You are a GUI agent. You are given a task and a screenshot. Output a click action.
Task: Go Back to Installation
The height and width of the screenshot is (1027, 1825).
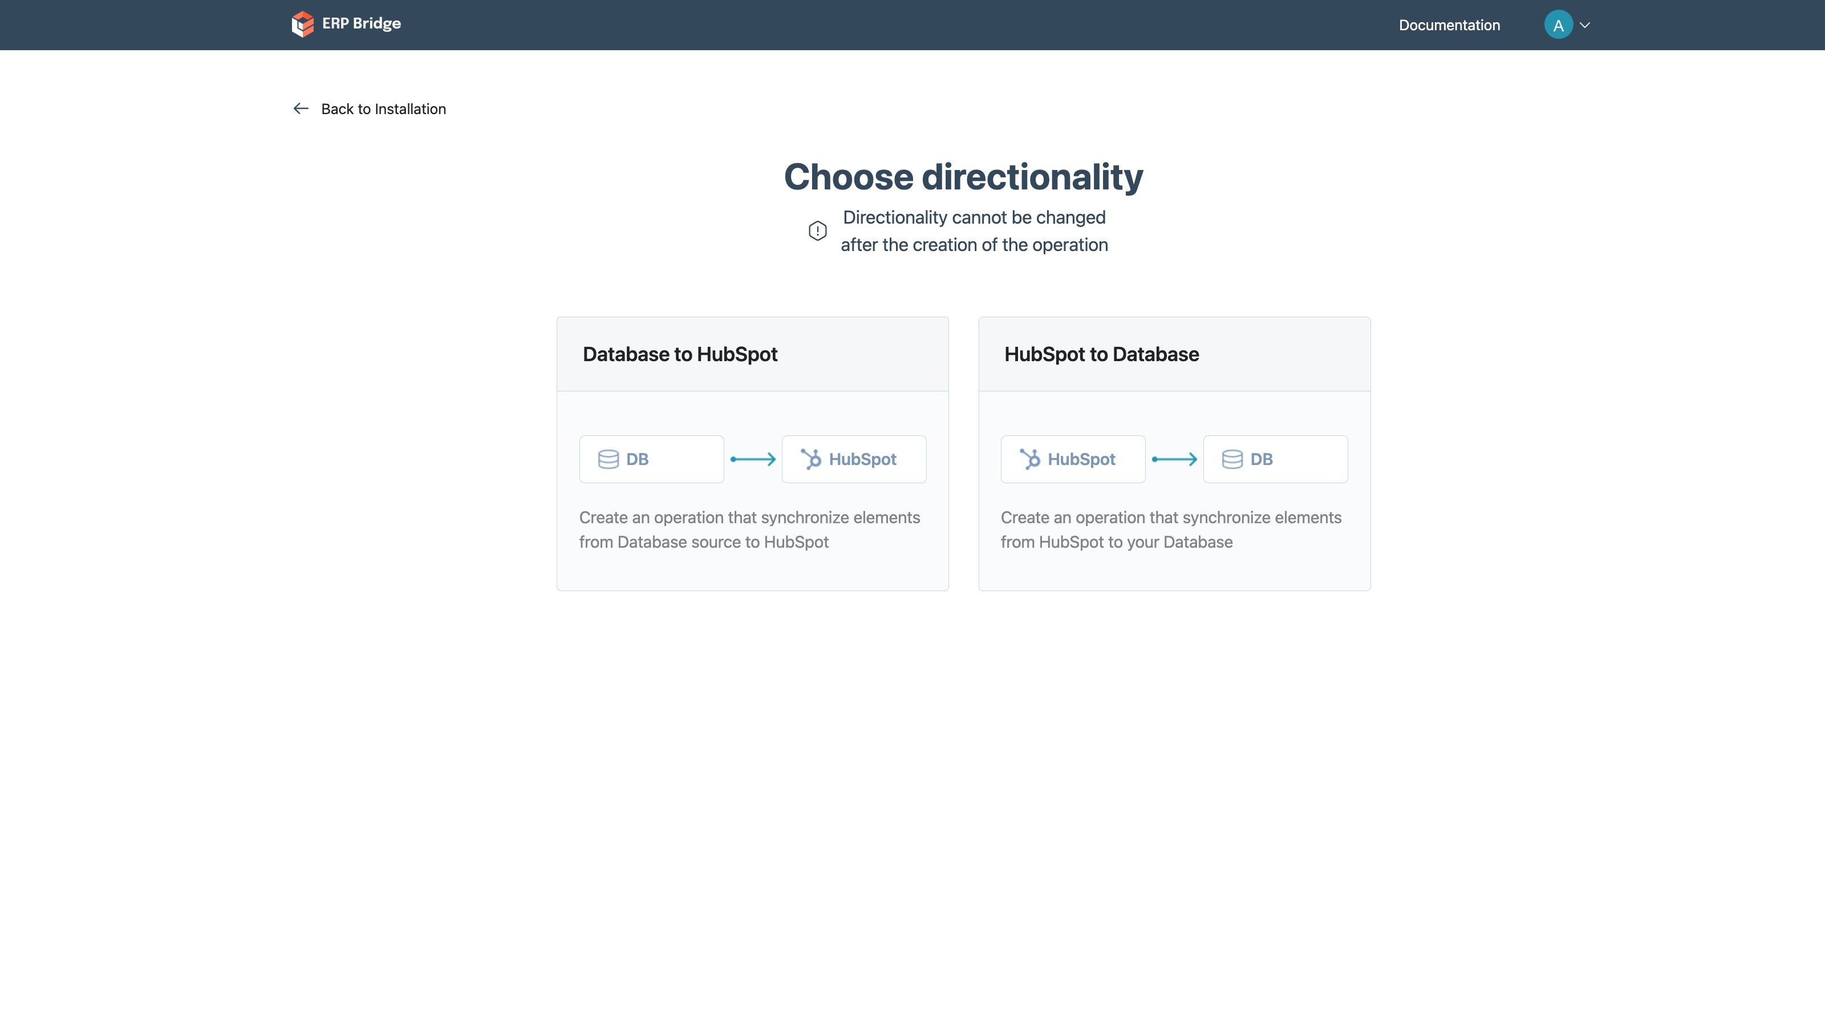[x=383, y=108]
